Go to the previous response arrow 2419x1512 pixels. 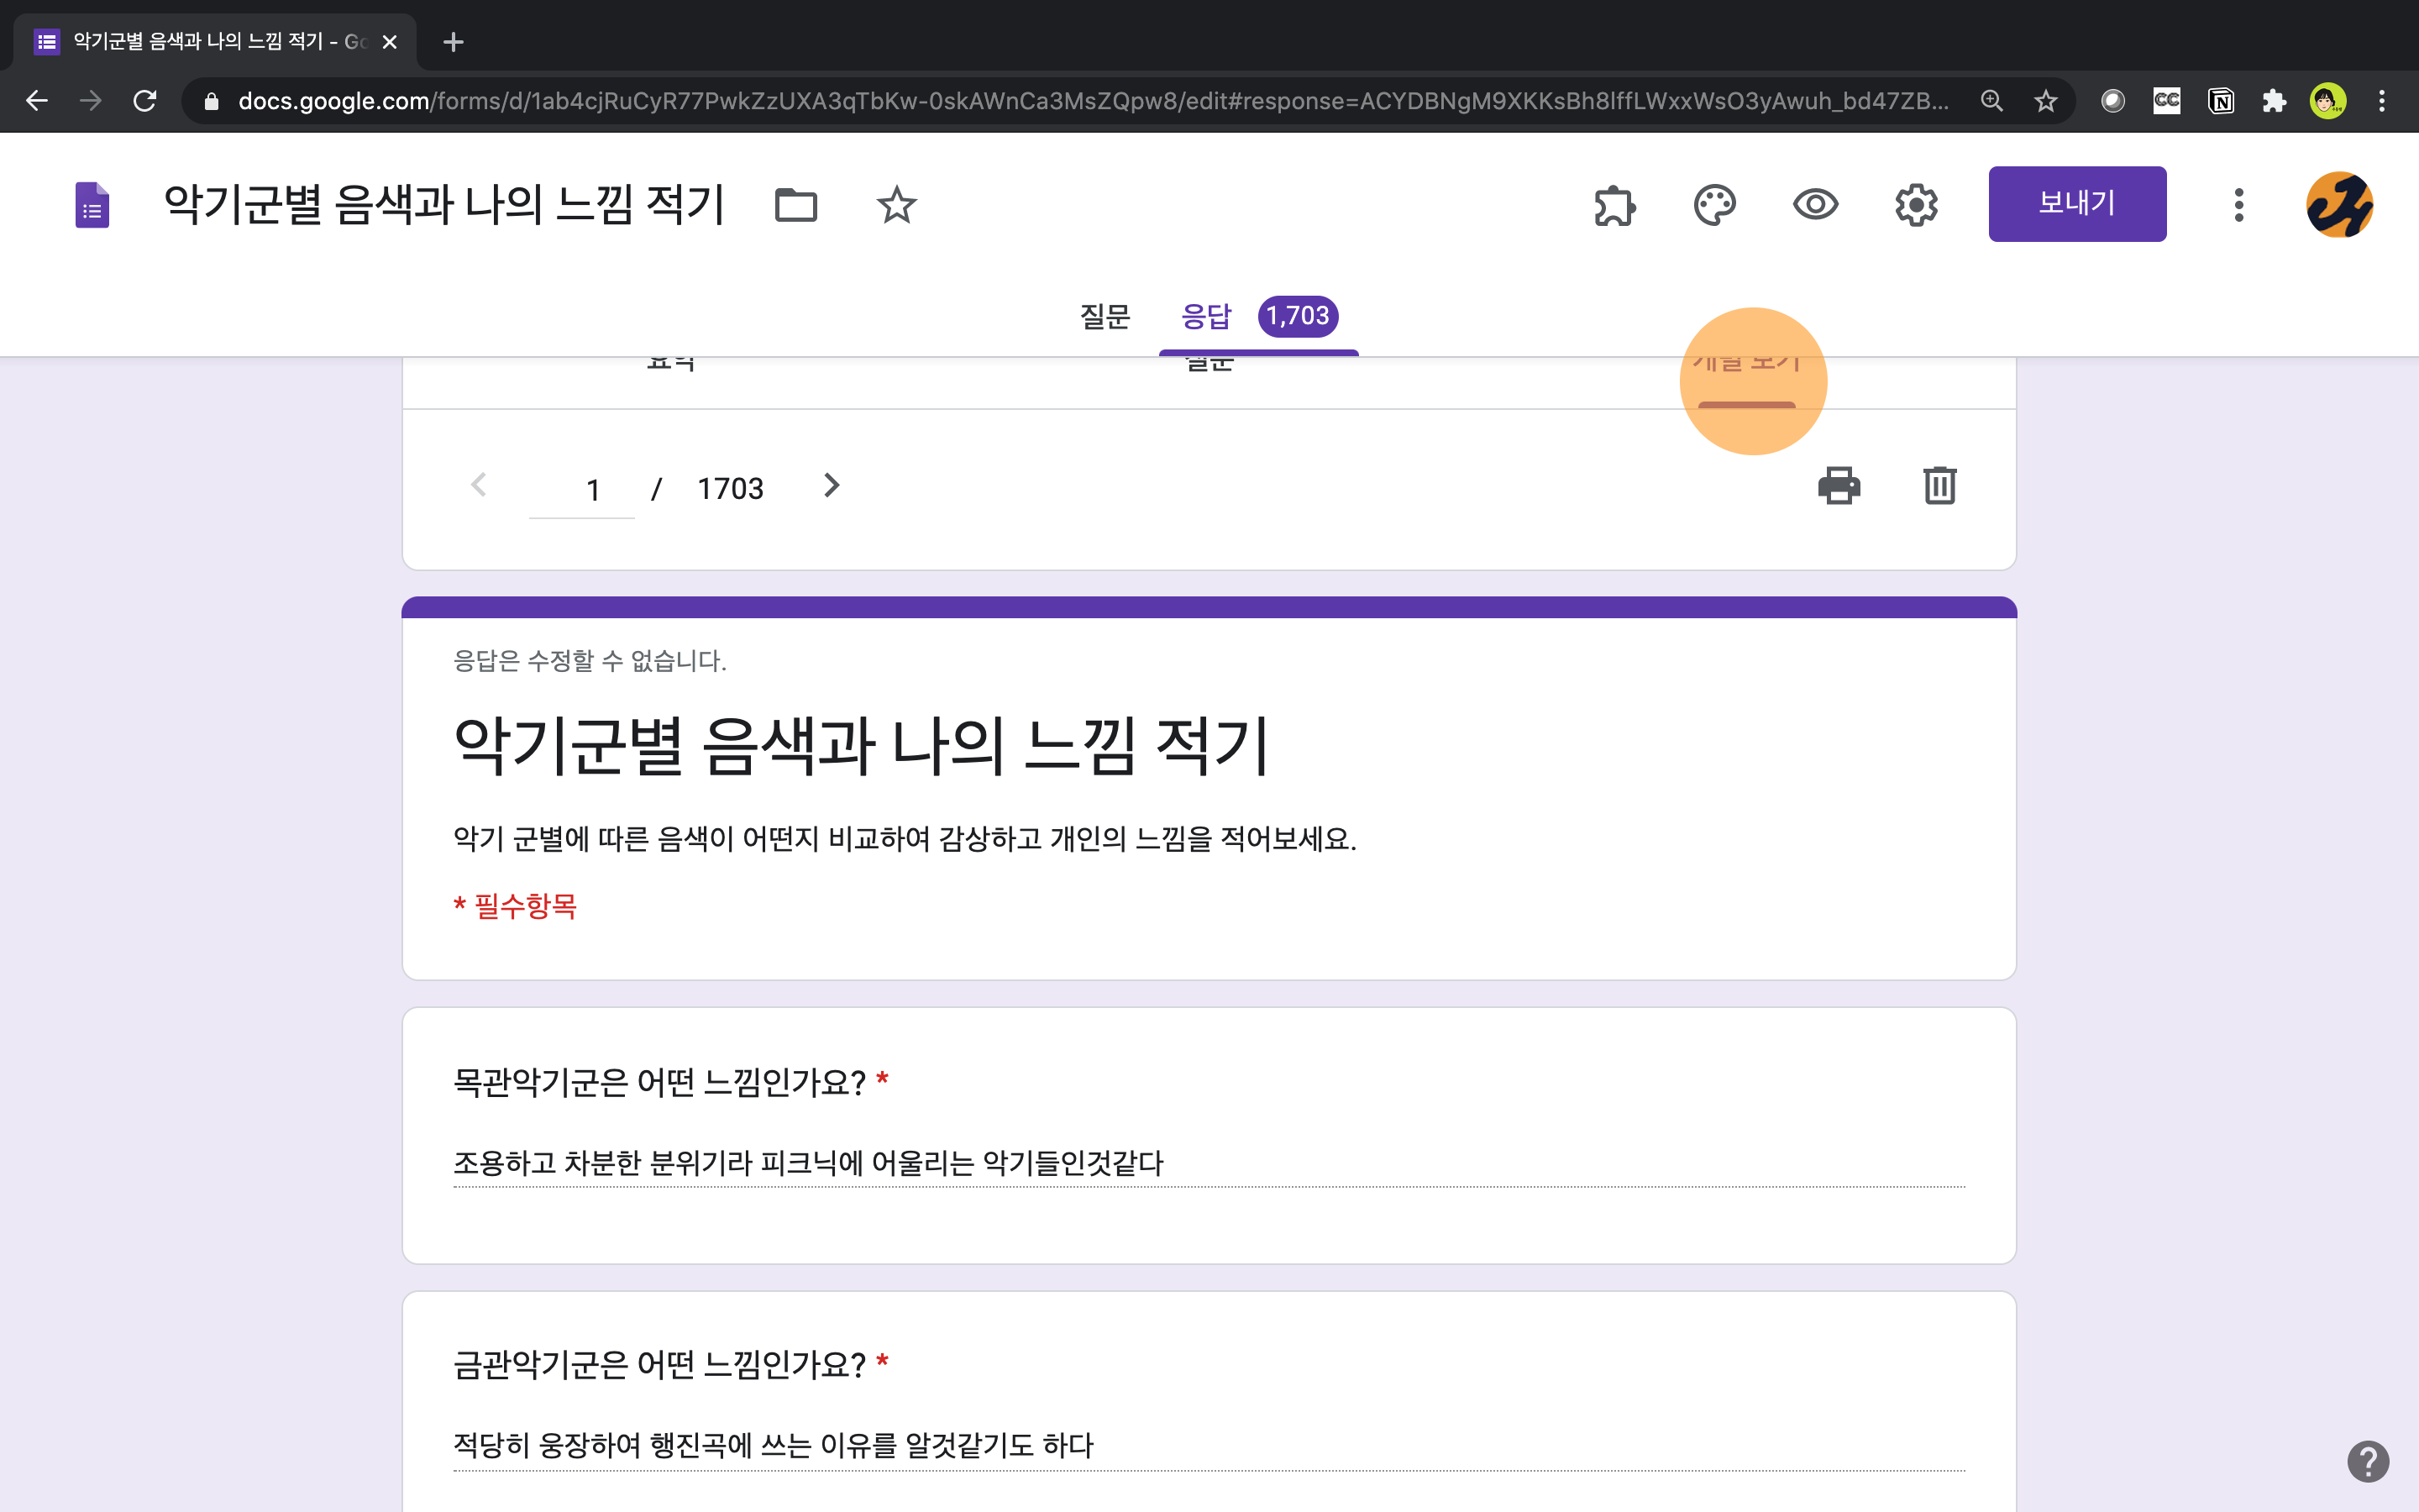click(x=479, y=486)
